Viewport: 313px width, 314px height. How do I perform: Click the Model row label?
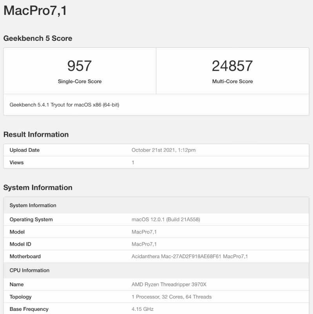[17, 232]
